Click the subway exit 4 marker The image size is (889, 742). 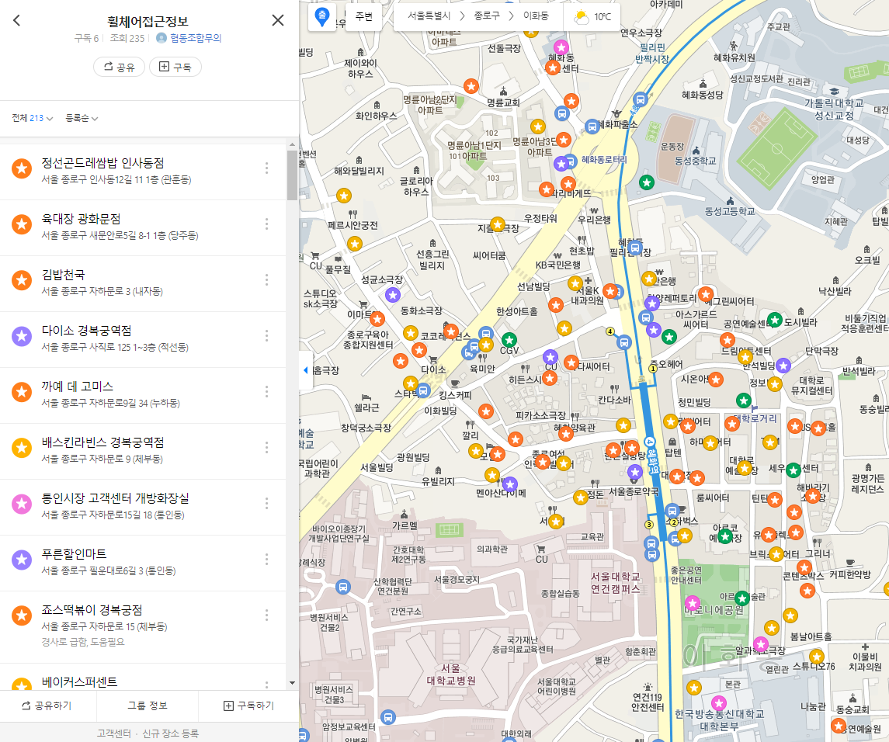610,331
